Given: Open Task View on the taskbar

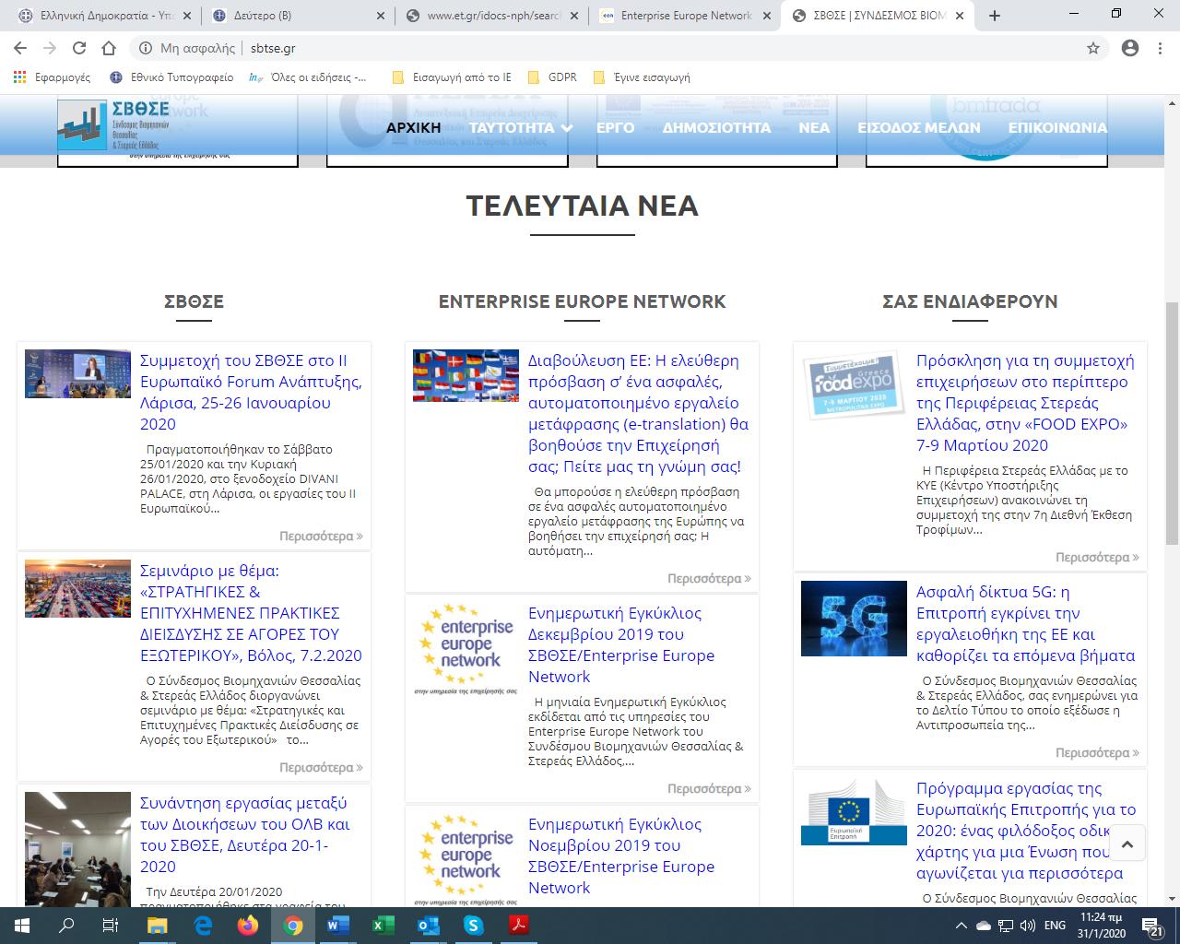Looking at the screenshot, I should point(110,925).
